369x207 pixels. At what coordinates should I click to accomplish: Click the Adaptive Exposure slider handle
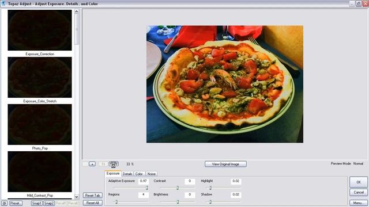tap(147, 188)
